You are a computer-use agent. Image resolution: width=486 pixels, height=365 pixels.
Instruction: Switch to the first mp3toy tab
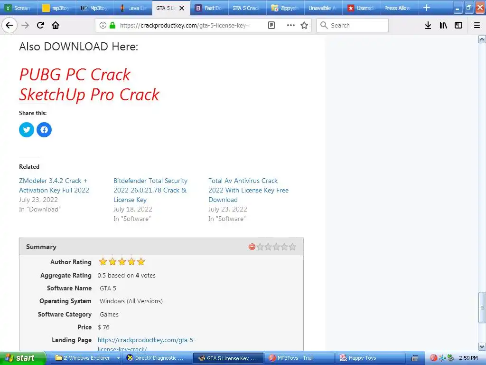pos(57,8)
